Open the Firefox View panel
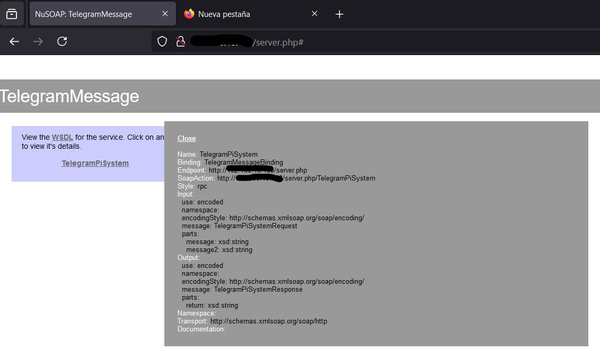 [12, 14]
